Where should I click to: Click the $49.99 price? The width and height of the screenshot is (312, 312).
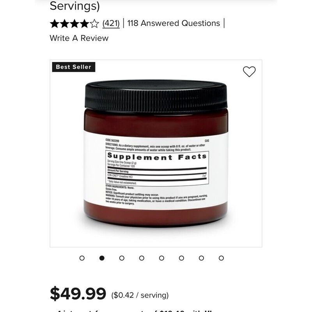point(78,294)
